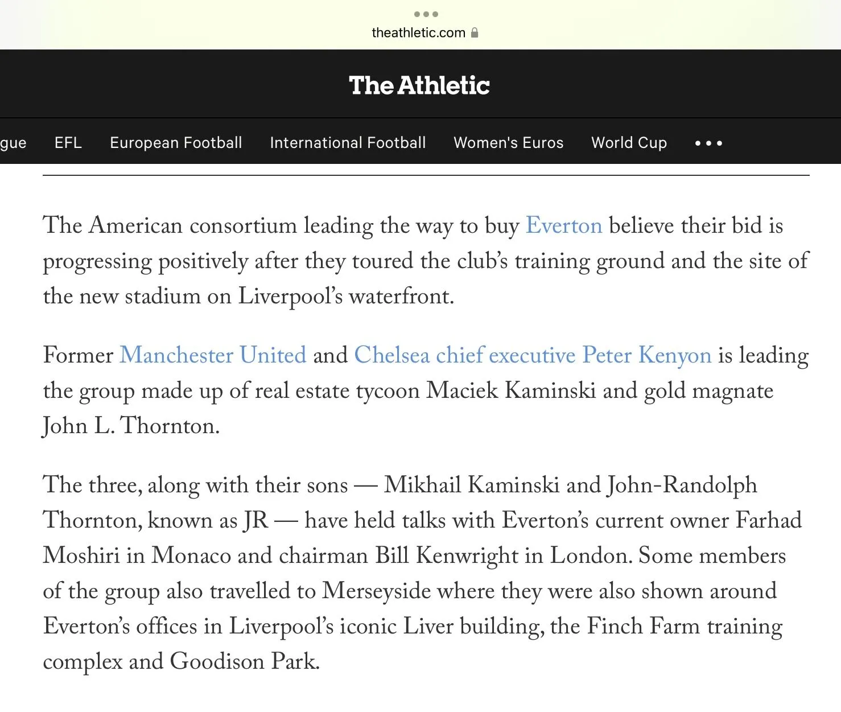
Task: Tap the three-dot multitasking icon at top
Action: click(426, 14)
